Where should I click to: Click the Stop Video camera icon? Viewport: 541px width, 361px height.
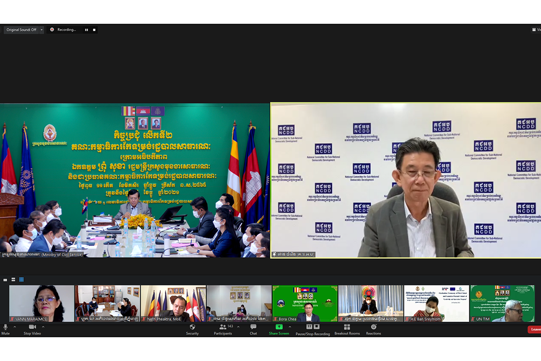[x=32, y=327]
